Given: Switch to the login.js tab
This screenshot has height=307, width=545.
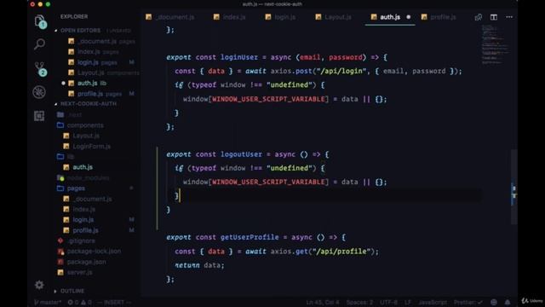Looking at the screenshot, I should coord(281,17).
